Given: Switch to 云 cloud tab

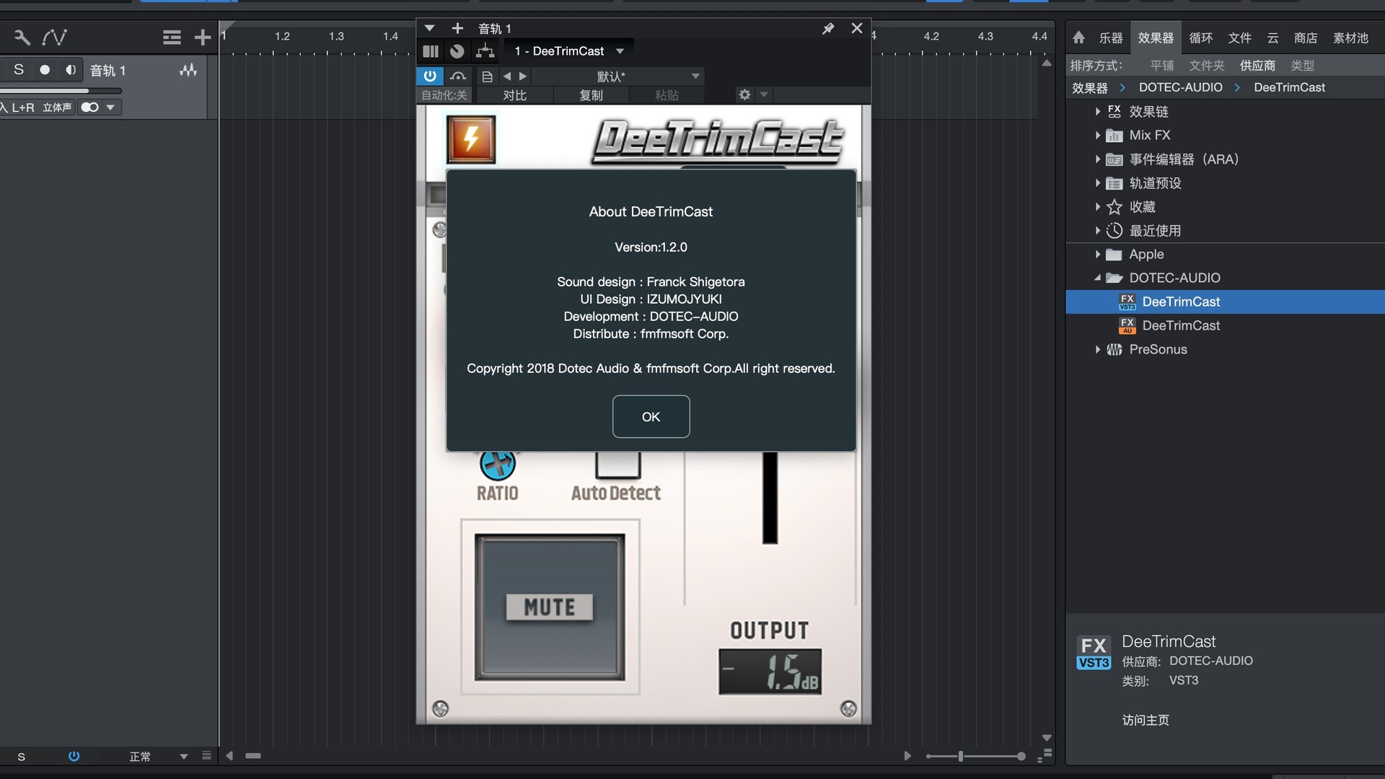Looking at the screenshot, I should click(1272, 38).
